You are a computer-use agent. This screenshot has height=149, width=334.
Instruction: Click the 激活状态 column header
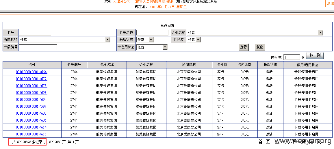pos(270,65)
